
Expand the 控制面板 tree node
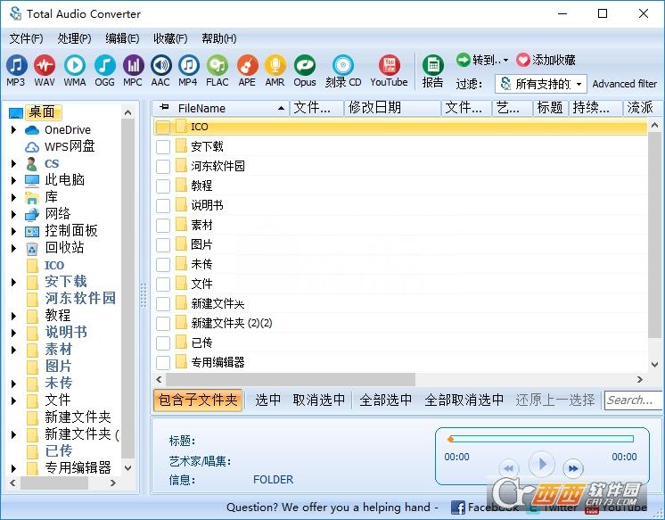pyautogui.click(x=13, y=231)
